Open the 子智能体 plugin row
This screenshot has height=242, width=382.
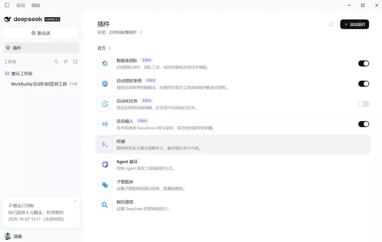coord(233,185)
